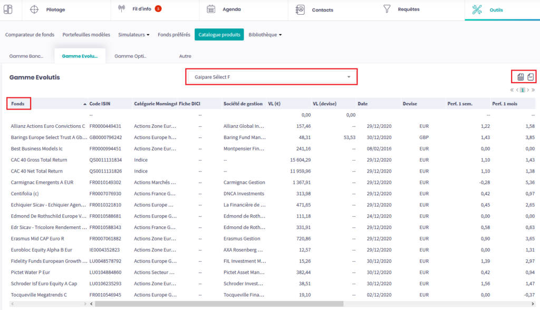Switch to the Autre tab
This screenshot has height=310, width=540.
point(185,56)
